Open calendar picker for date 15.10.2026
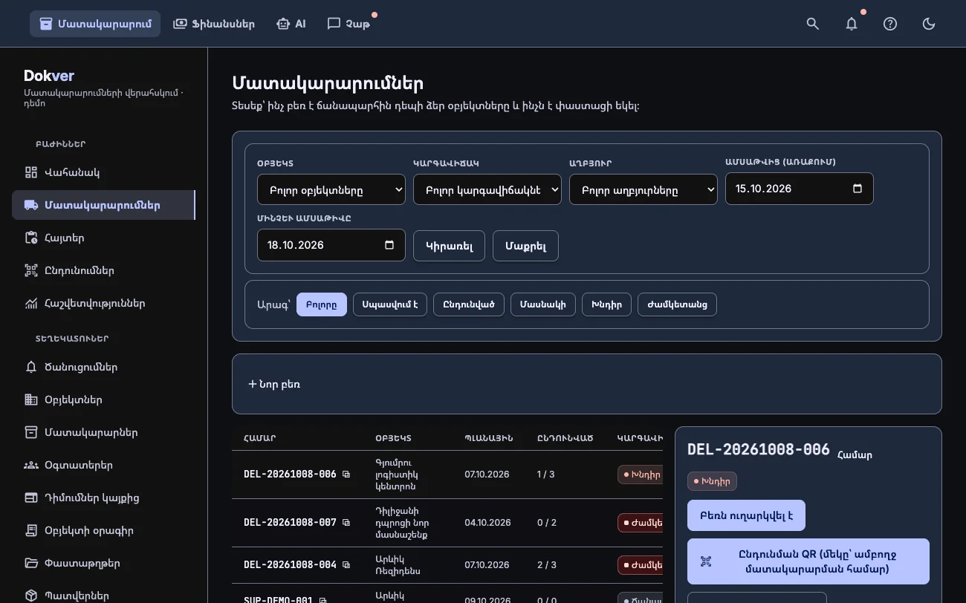 (858, 189)
